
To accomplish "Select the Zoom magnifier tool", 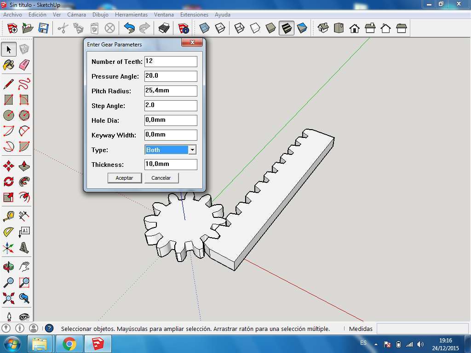I will (9, 282).
